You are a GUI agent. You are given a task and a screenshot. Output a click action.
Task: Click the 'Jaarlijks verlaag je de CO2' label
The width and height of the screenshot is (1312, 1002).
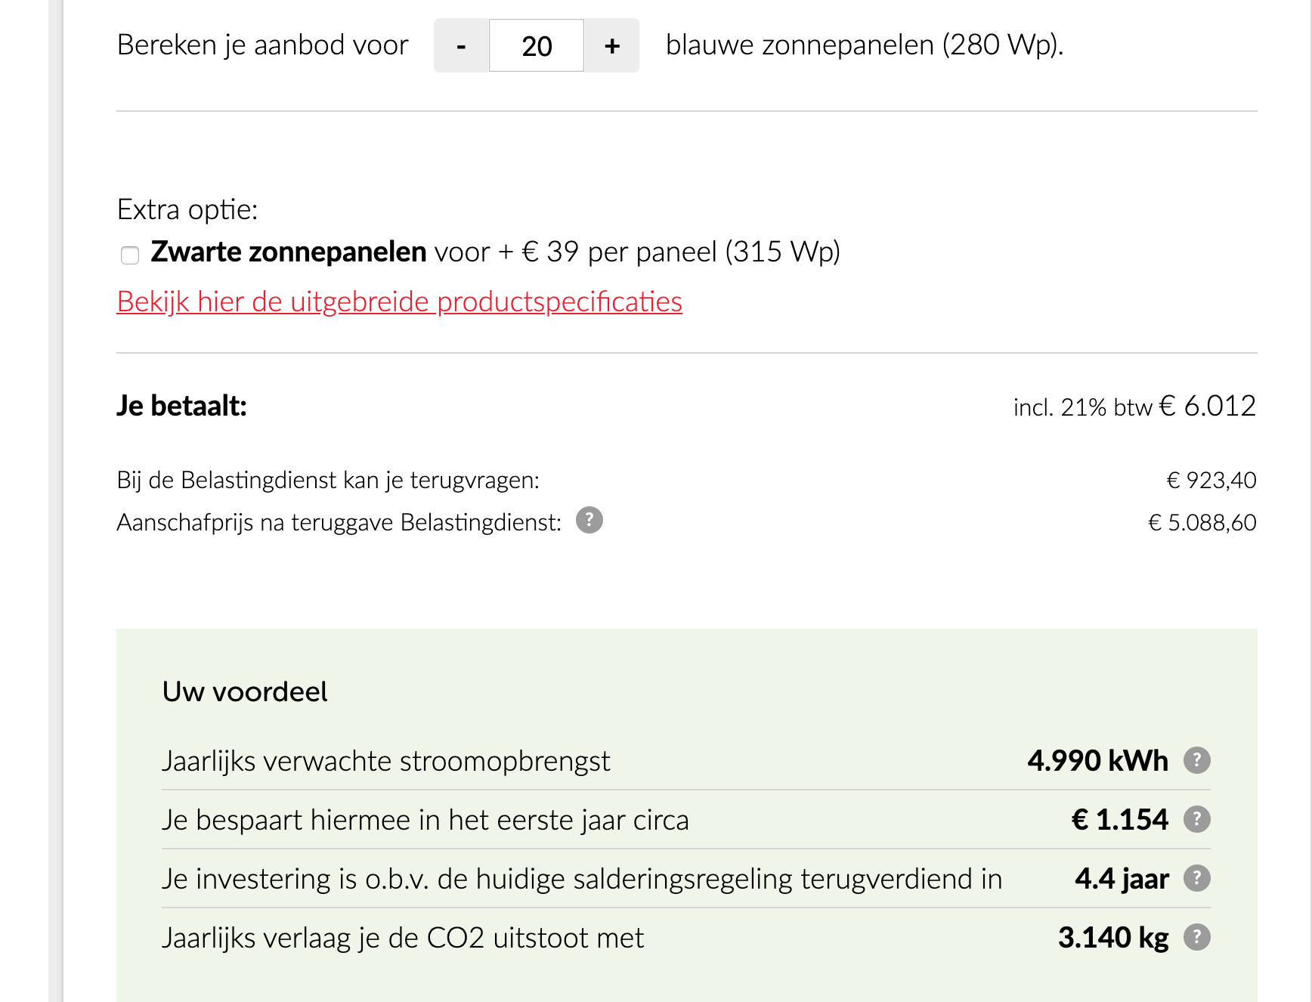click(x=402, y=938)
